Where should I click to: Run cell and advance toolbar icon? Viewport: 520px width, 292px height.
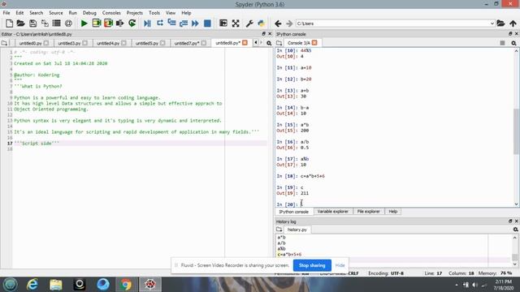[108, 24]
